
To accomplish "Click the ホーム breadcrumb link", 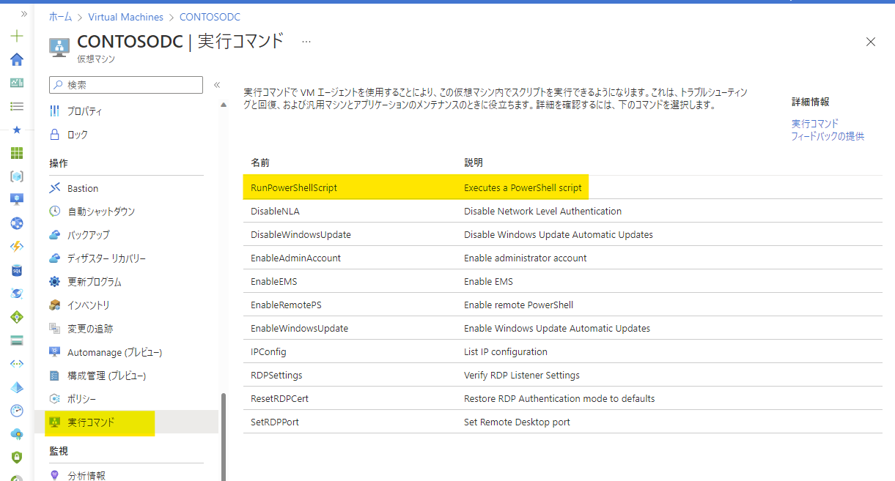I will tap(60, 17).
